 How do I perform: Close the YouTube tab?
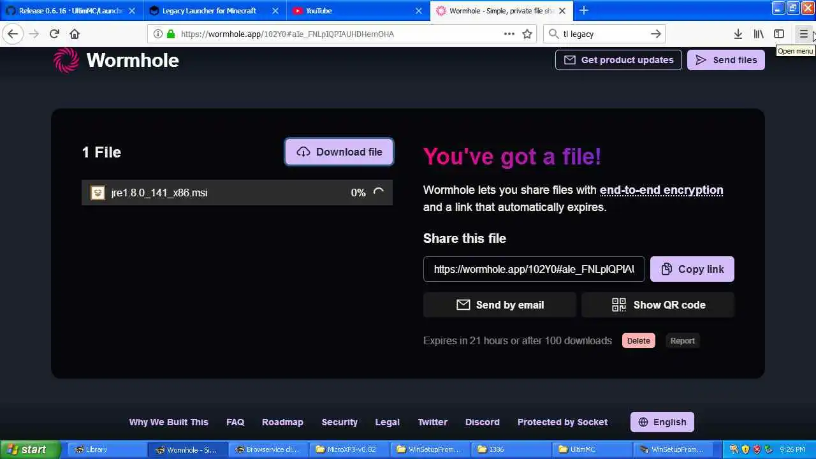coord(419,11)
